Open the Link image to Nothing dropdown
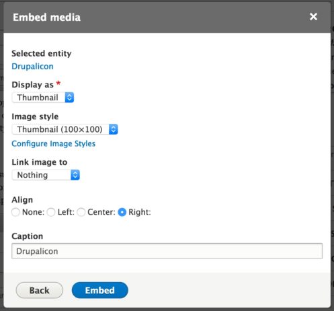The height and width of the screenshot is (311, 334). point(46,175)
